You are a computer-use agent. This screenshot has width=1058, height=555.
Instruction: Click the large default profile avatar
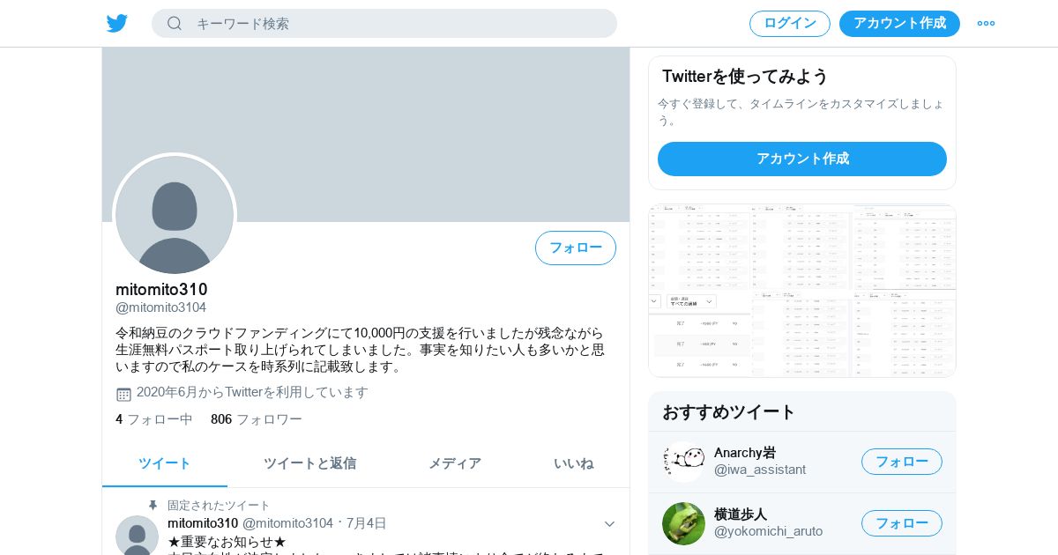coord(175,215)
